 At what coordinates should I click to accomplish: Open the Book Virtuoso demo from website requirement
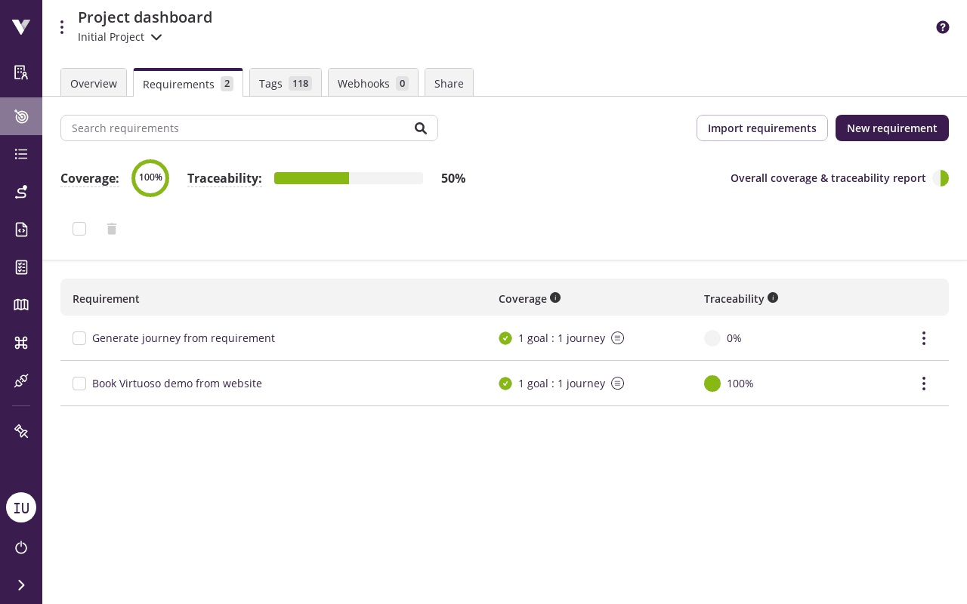[177, 383]
